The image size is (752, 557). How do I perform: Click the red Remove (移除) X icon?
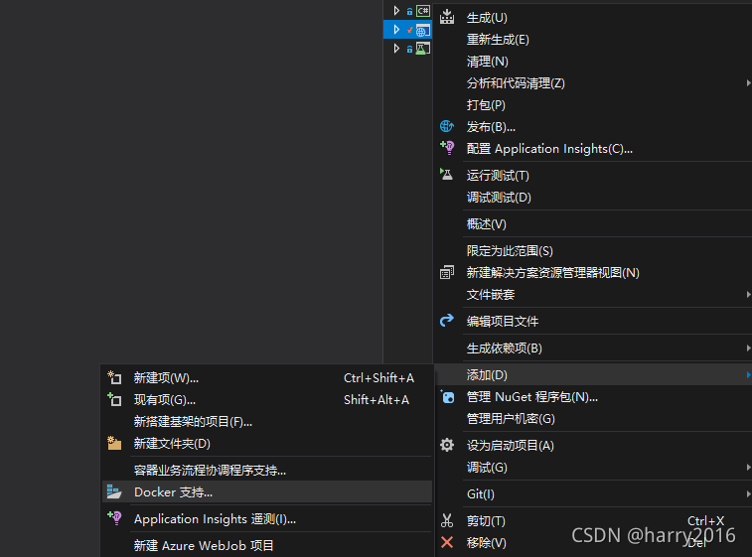[x=447, y=542]
